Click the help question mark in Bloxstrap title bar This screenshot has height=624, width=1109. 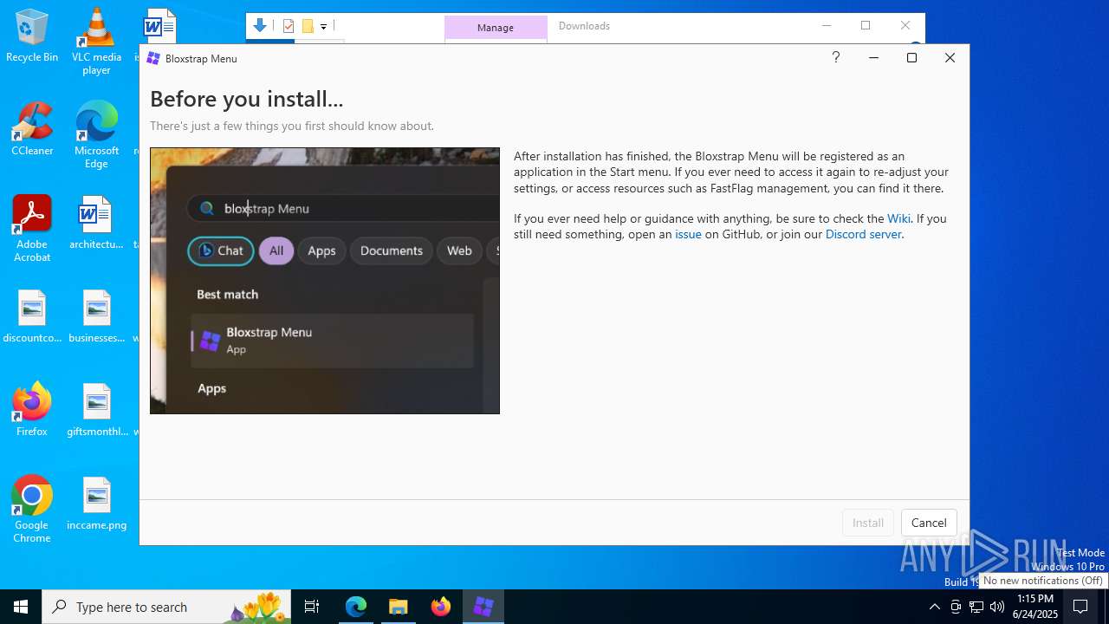(835, 57)
